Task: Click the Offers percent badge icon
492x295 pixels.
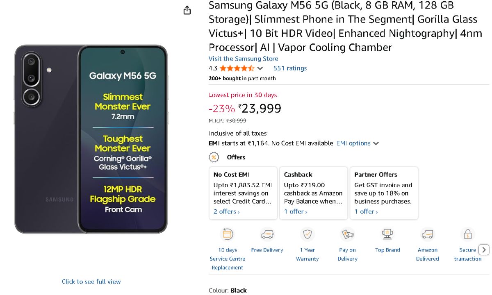Action: (x=214, y=157)
